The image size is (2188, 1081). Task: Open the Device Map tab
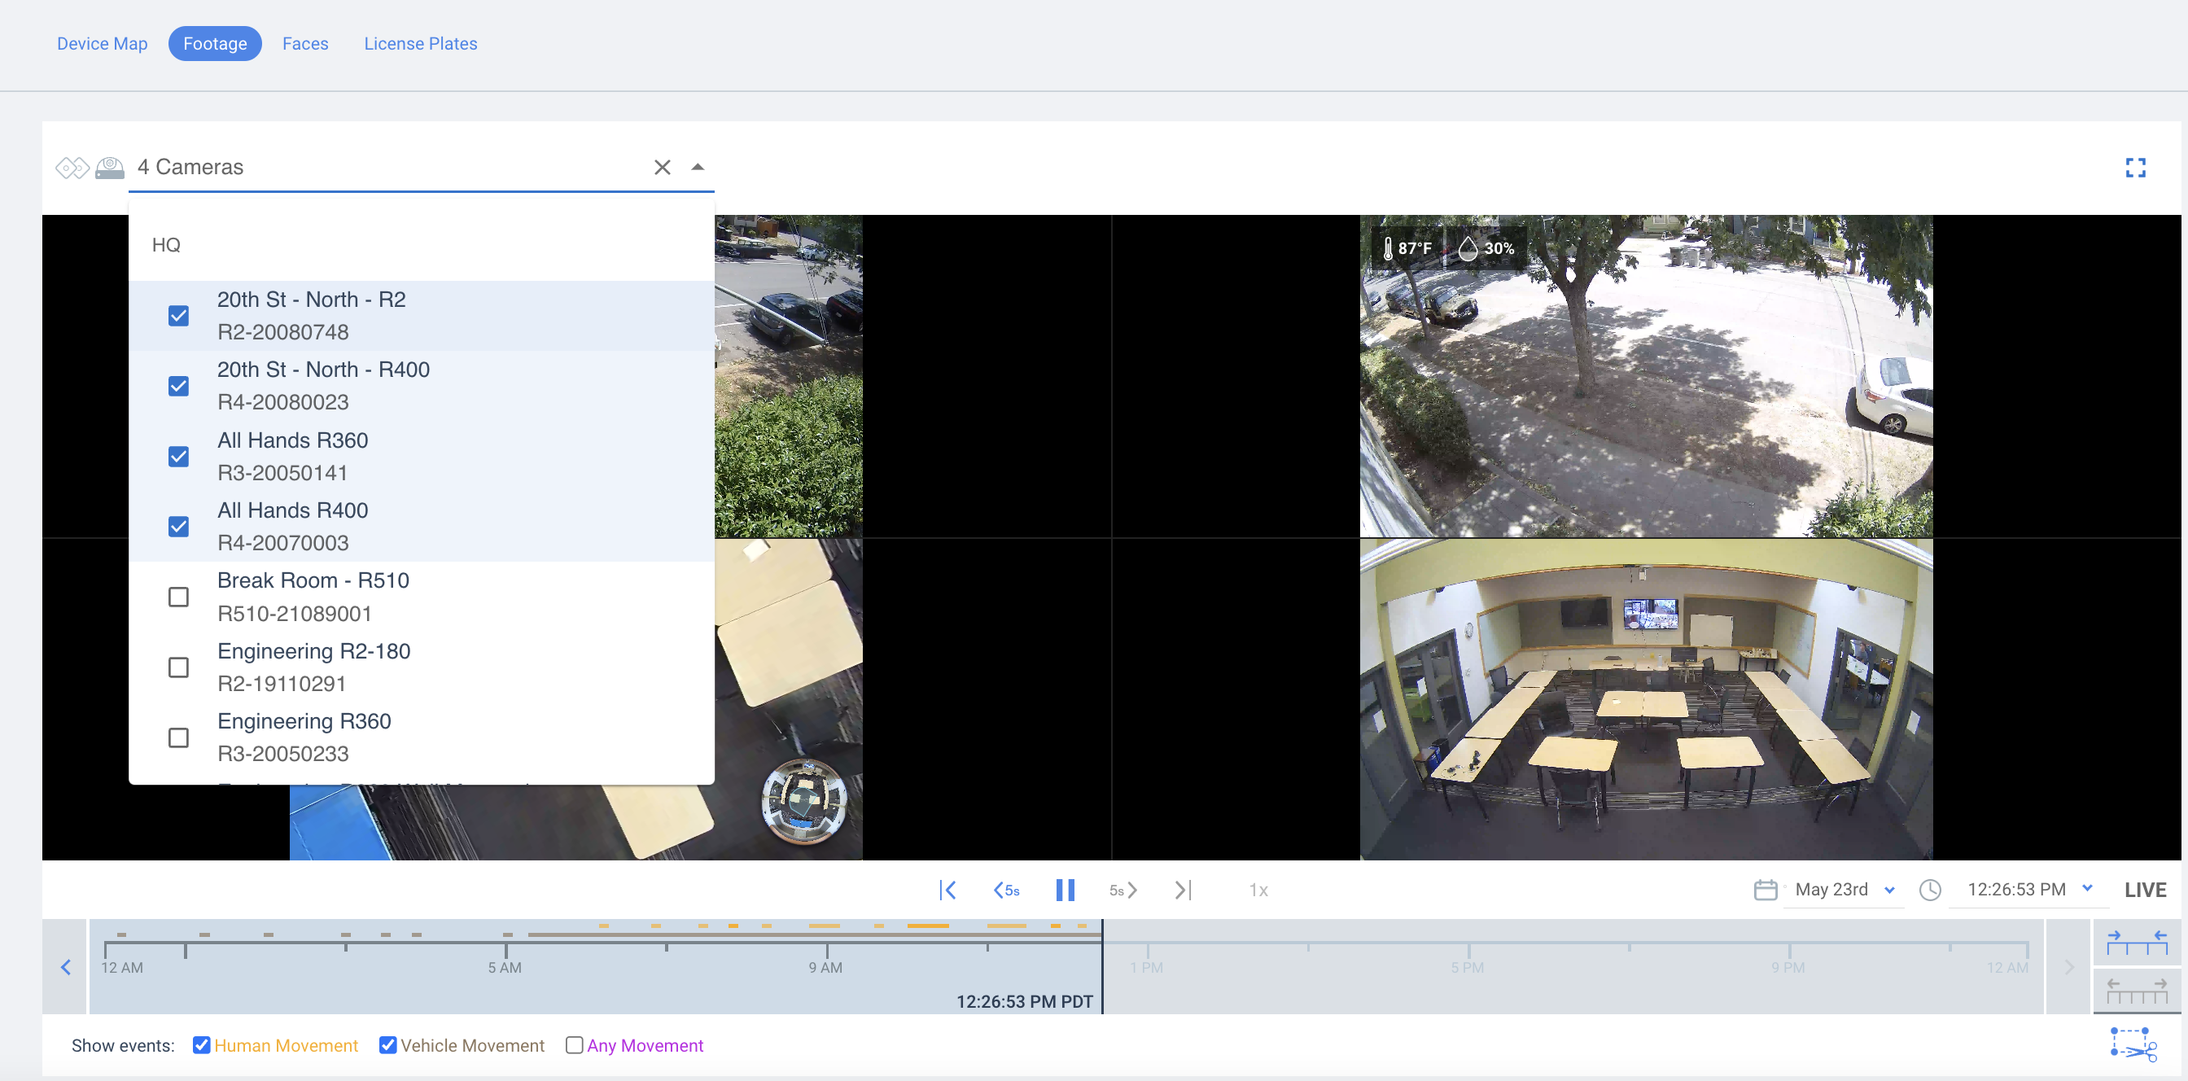(x=102, y=43)
